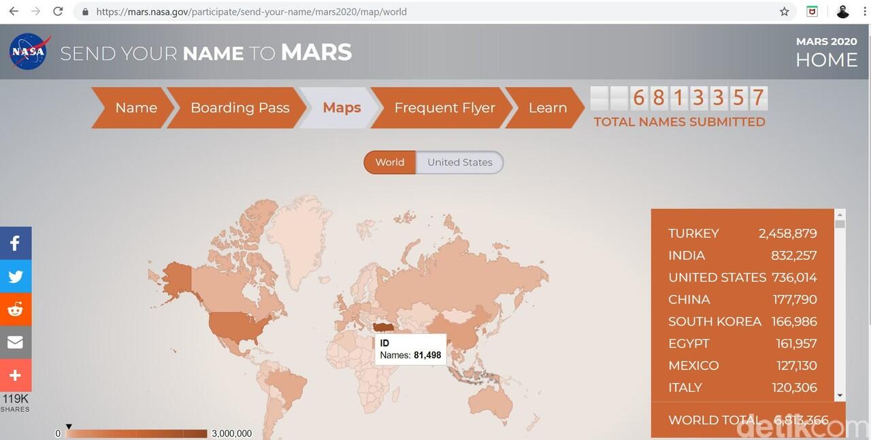This screenshot has width=871, height=440.
Task: Click the ITALY row in the list
Action: click(743, 388)
